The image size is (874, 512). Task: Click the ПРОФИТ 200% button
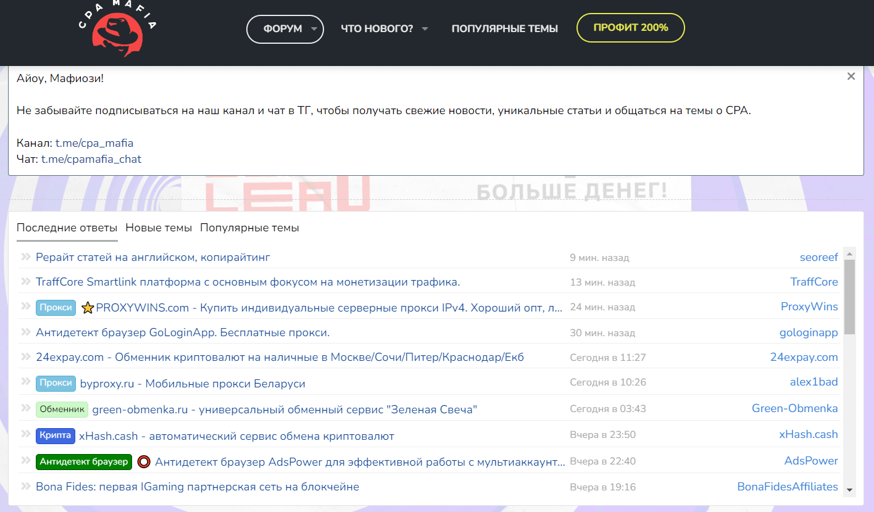click(x=630, y=27)
